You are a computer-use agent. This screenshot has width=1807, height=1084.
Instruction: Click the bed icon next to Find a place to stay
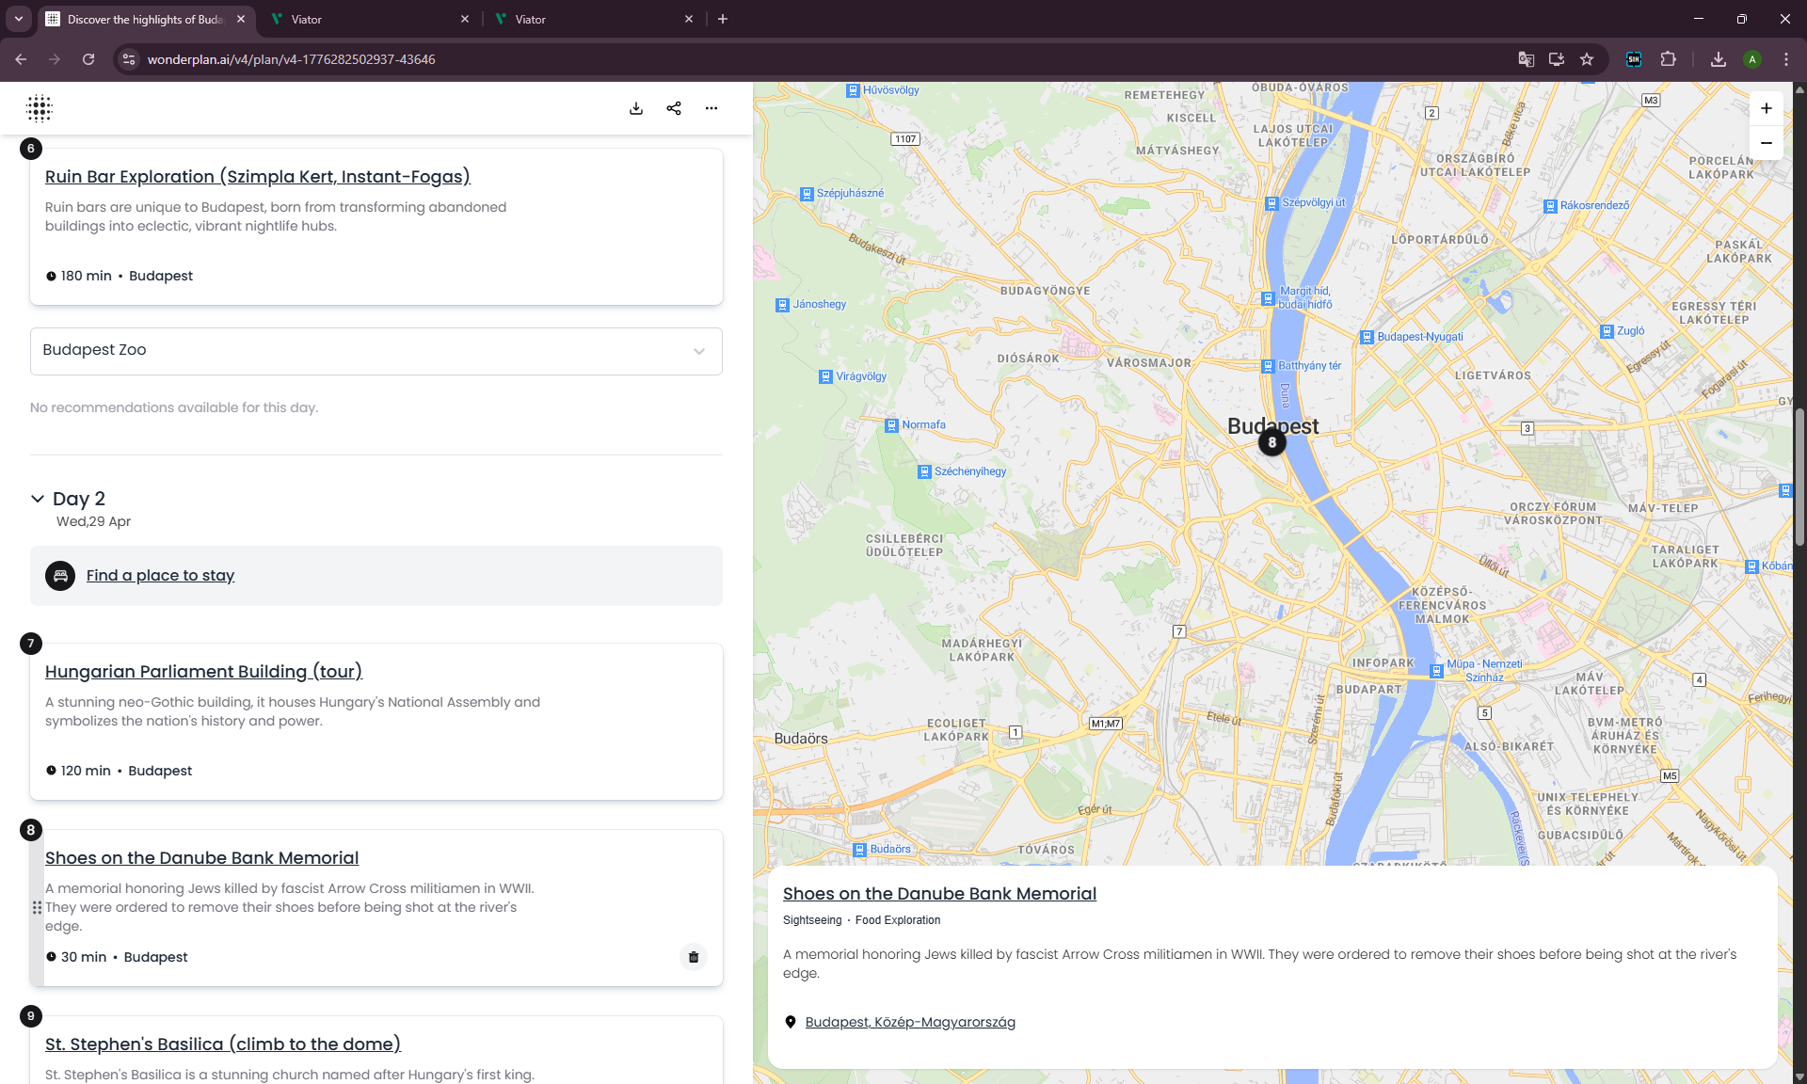[60, 576]
